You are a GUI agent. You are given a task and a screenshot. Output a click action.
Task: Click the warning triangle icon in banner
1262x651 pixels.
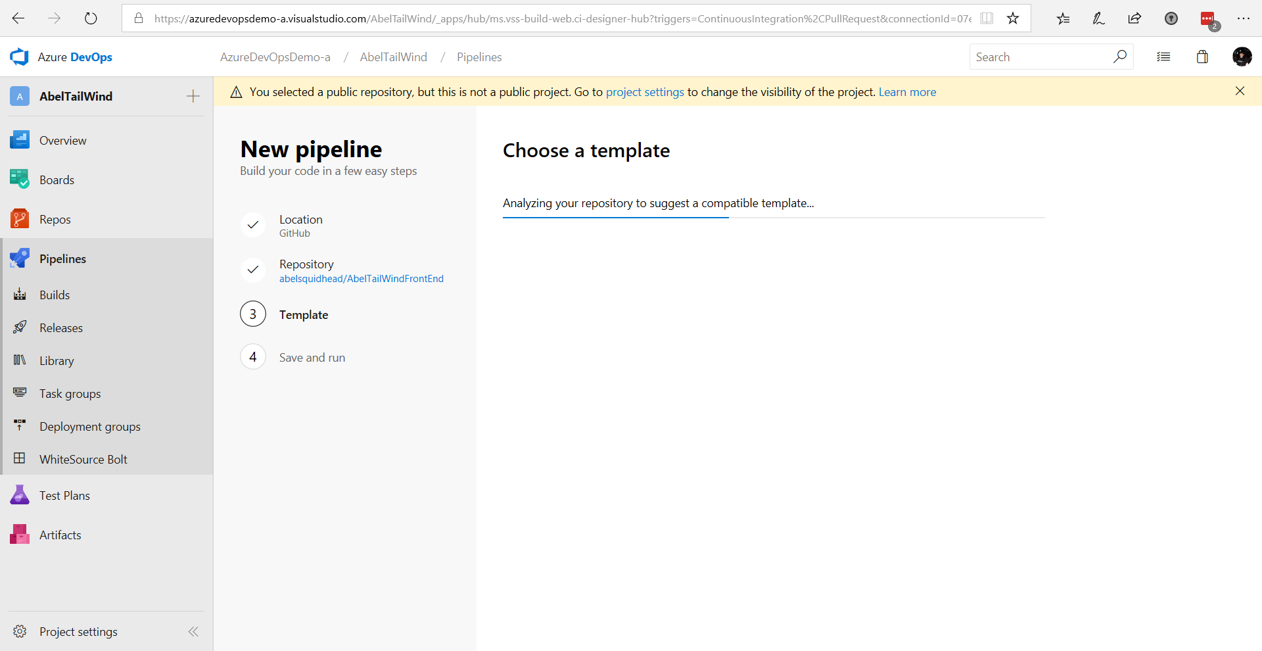click(x=236, y=92)
